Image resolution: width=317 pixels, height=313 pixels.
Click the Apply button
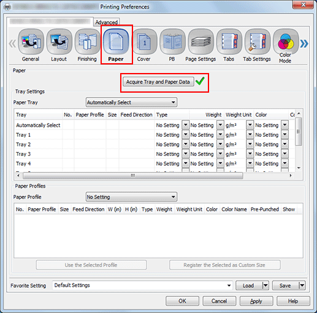click(256, 301)
